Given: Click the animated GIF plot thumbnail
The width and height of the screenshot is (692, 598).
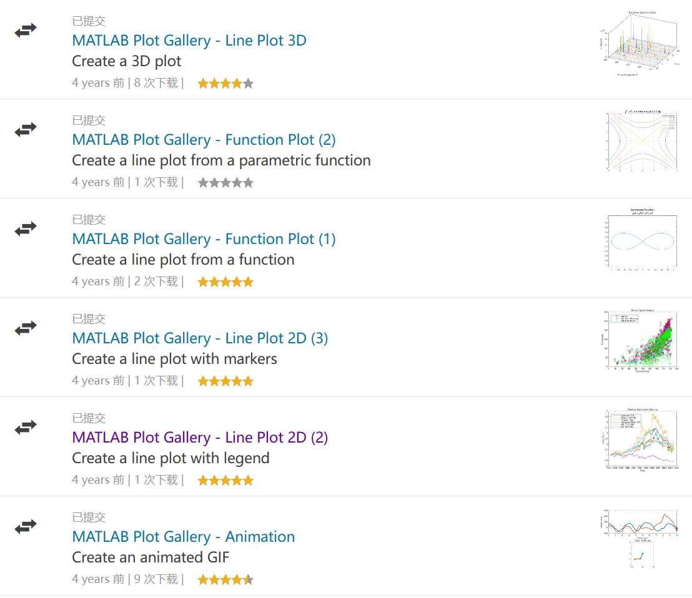Looking at the screenshot, I should (x=641, y=538).
